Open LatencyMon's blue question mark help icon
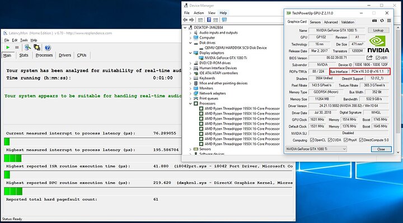The width and height of the screenshot is (403, 223). pos(48,48)
